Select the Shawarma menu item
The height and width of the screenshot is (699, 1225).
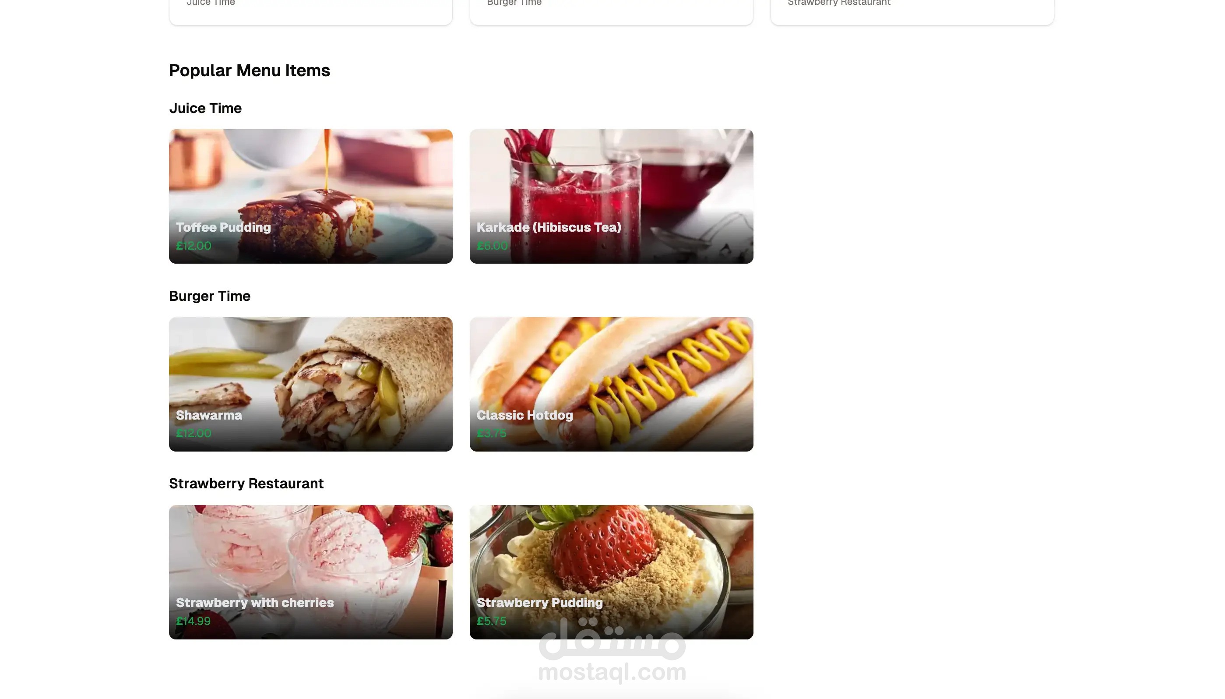click(x=310, y=384)
